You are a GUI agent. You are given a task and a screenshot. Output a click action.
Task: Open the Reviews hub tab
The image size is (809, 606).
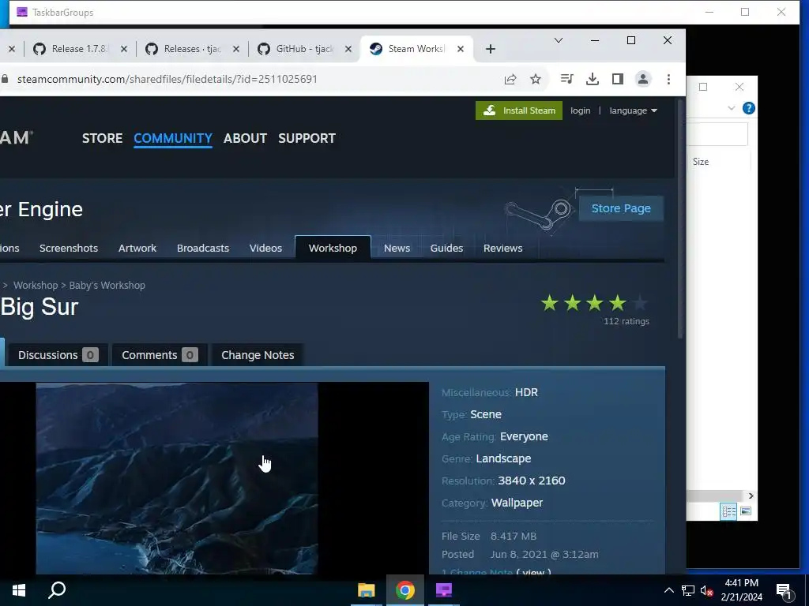click(503, 248)
